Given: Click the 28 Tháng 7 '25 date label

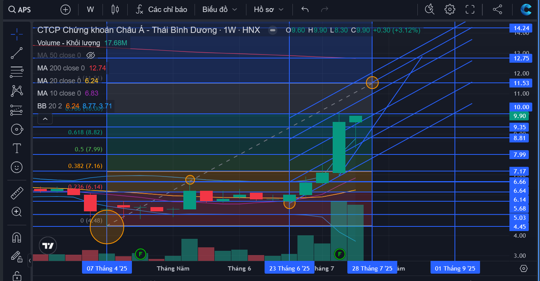Looking at the screenshot, I should click(372, 268).
